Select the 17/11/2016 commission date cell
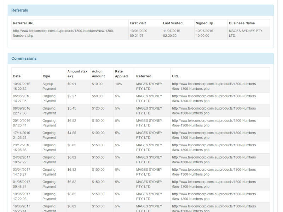 point(22,135)
